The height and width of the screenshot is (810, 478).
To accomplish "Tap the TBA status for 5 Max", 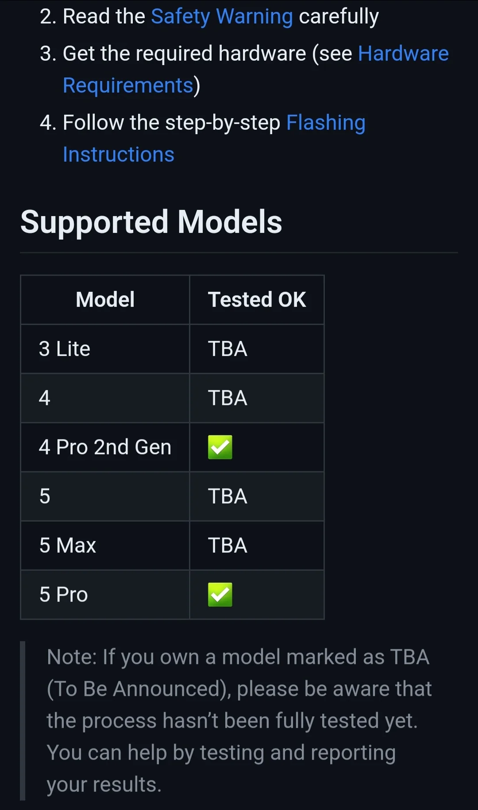I will (227, 545).
